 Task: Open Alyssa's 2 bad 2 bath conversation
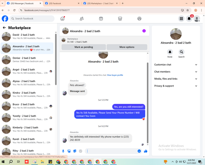pos(27,83)
